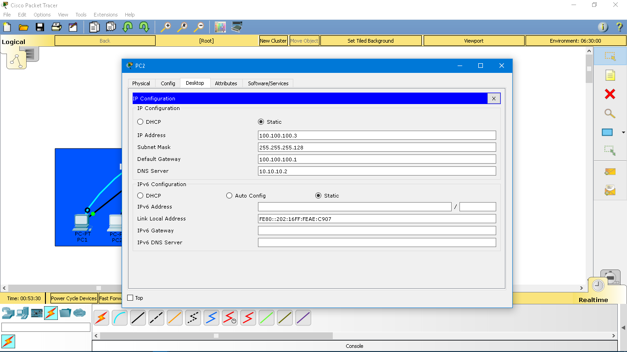
Task: Click the New Cluster button
Action: pos(273,41)
